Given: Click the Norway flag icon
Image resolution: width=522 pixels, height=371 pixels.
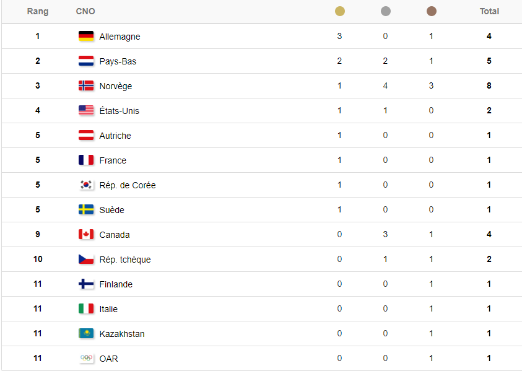Looking at the screenshot, I should 86,85.
